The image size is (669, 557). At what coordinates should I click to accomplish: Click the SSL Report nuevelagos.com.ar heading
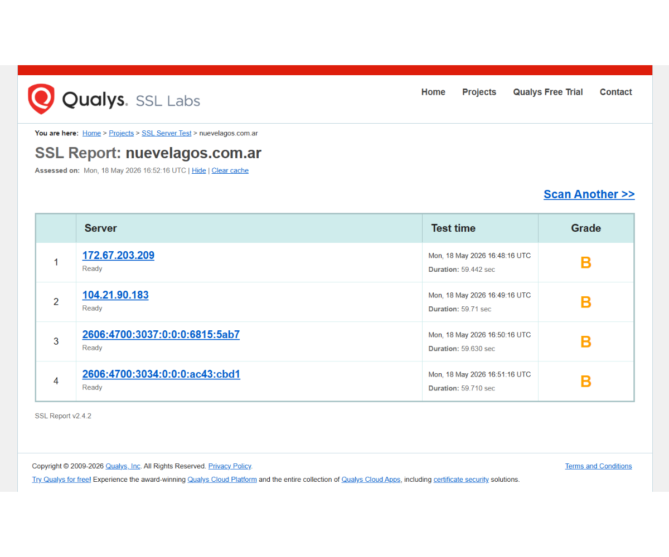pos(148,153)
